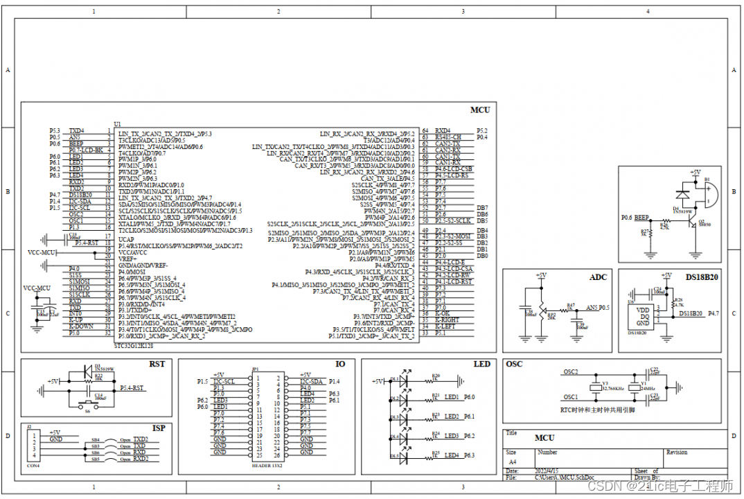Select the Y3 32.768KHz crystal in OSC block
The width and height of the screenshot is (744, 499).
[595, 387]
